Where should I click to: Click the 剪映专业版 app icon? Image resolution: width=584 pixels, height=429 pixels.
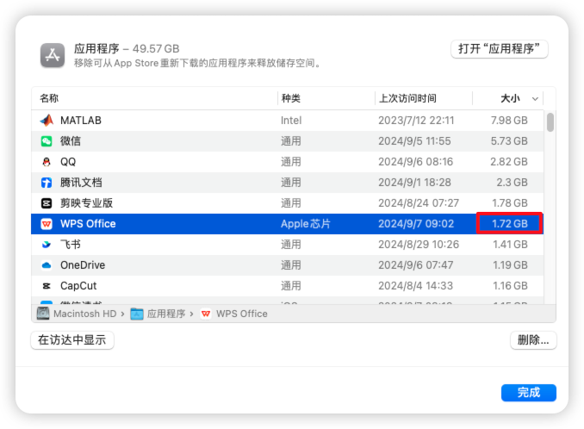click(47, 203)
